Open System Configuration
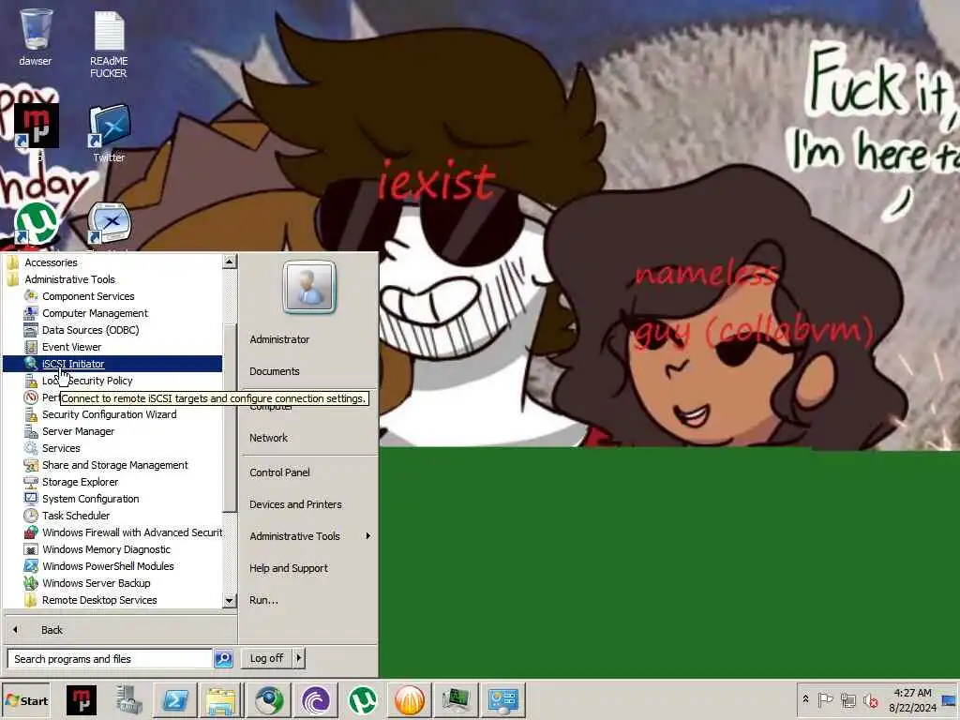The width and height of the screenshot is (960, 720). pyautogui.click(x=90, y=499)
